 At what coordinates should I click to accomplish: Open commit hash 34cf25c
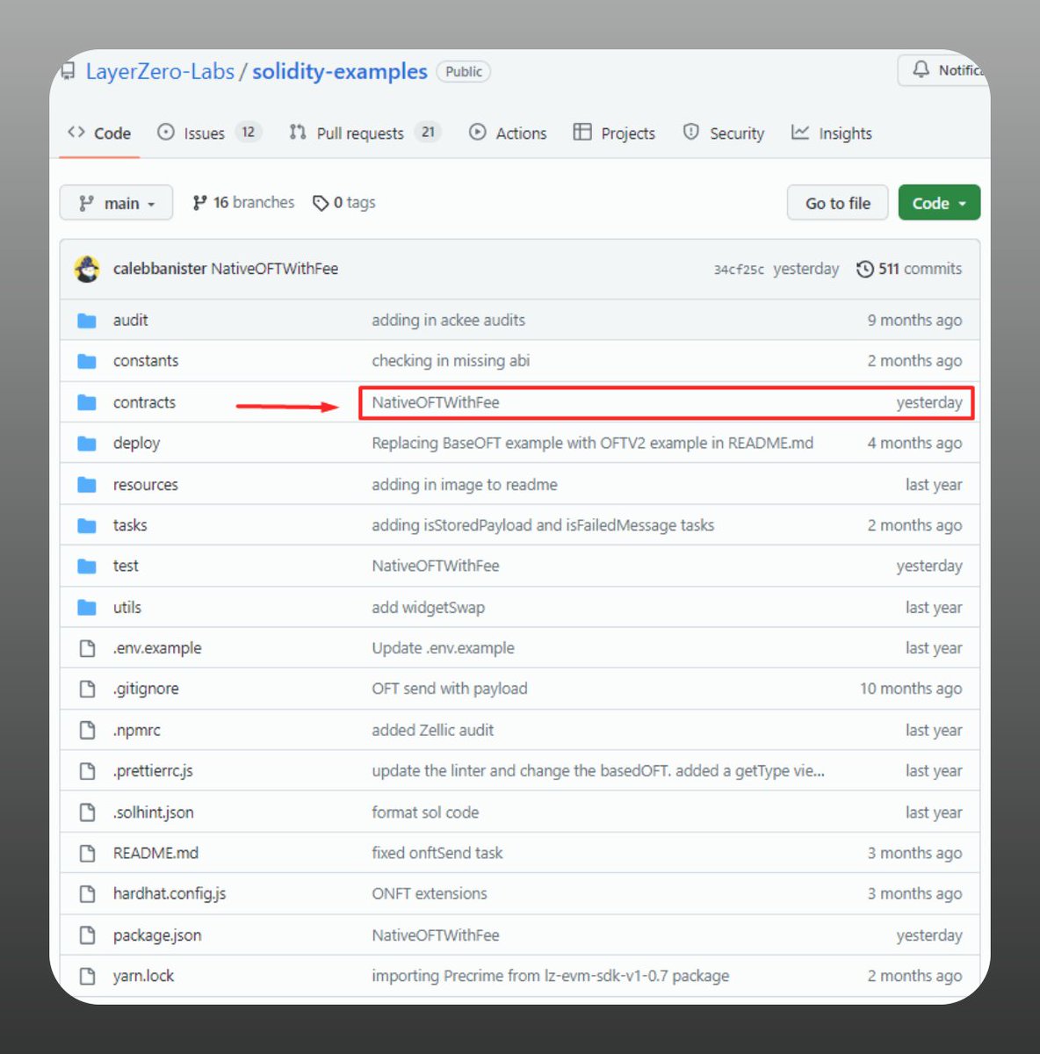tap(739, 270)
